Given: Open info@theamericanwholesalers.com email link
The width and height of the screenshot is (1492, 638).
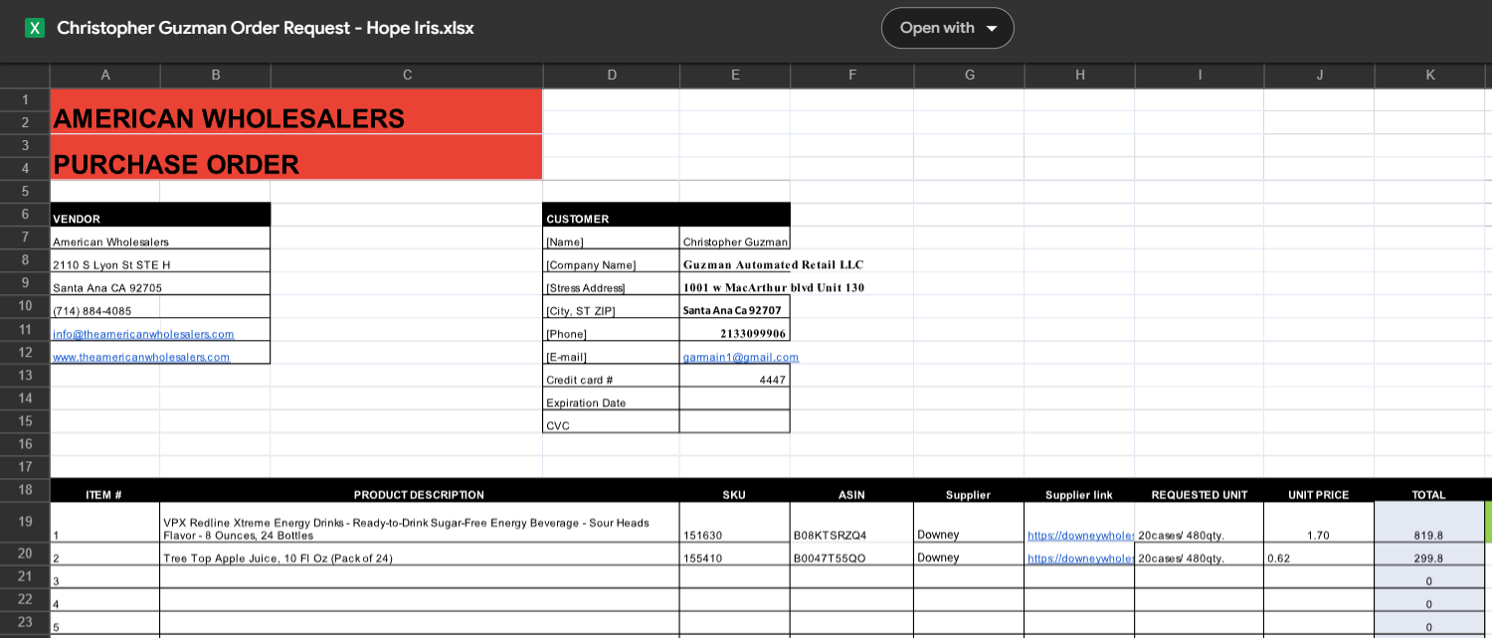Looking at the screenshot, I should pyautogui.click(x=143, y=334).
